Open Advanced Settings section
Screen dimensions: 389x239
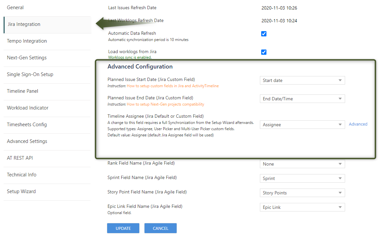pos(27,141)
